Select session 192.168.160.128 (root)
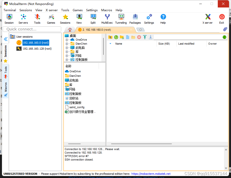This screenshot has height=178, width=231. pyautogui.click(x=37, y=49)
